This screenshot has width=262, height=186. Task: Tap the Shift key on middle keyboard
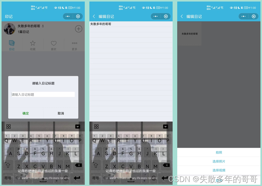pos(96,165)
